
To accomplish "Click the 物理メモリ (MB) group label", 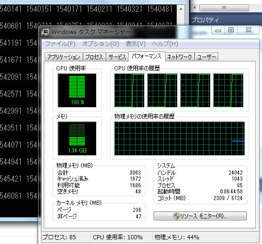I will point(74,166).
